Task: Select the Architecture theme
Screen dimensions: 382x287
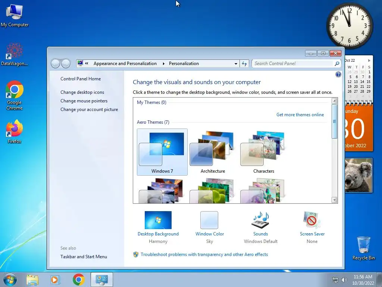Action: click(213, 152)
